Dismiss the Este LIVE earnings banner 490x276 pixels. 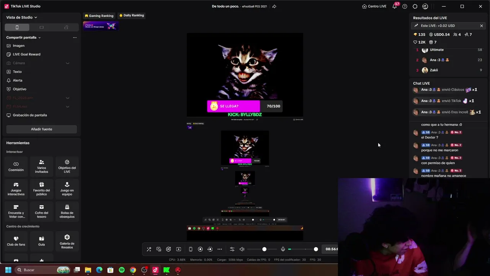[481, 26]
